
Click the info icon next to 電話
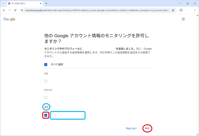point(50,107)
